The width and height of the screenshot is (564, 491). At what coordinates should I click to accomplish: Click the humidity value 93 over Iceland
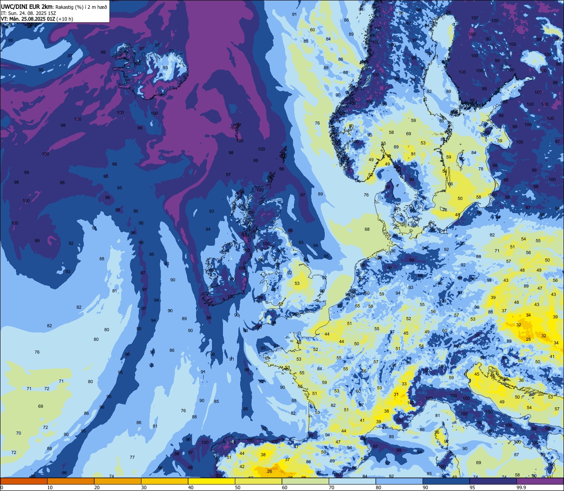click(165, 68)
